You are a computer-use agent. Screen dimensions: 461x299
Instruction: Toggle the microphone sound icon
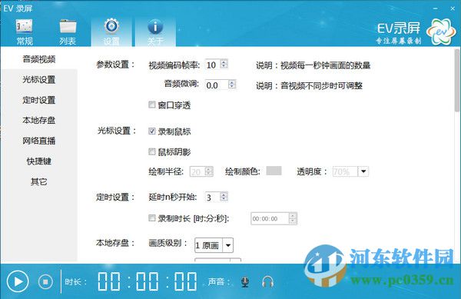pyautogui.click(x=245, y=282)
